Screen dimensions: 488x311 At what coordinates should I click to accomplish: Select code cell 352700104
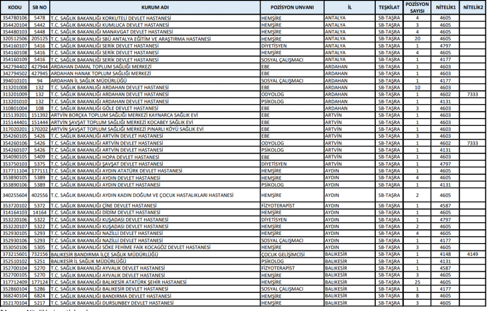pos(15,269)
